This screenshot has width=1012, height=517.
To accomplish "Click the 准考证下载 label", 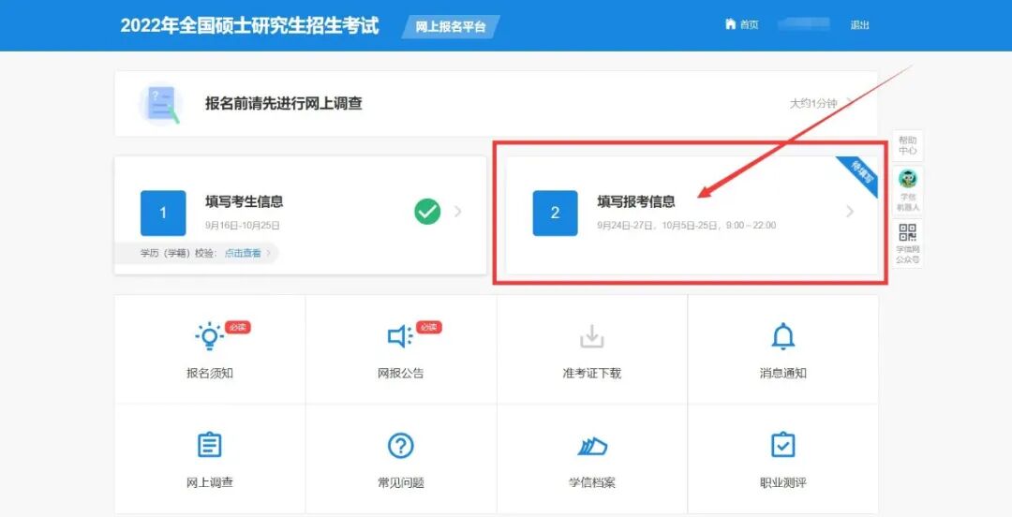I will 592,373.
